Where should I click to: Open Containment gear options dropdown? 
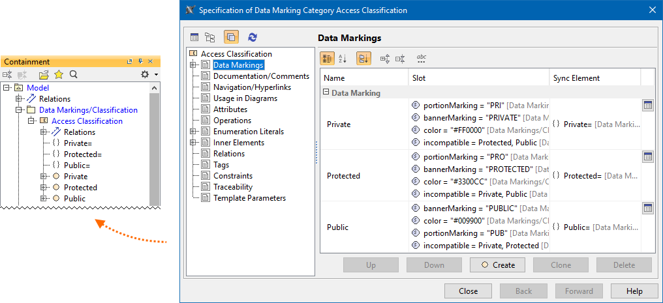[149, 74]
